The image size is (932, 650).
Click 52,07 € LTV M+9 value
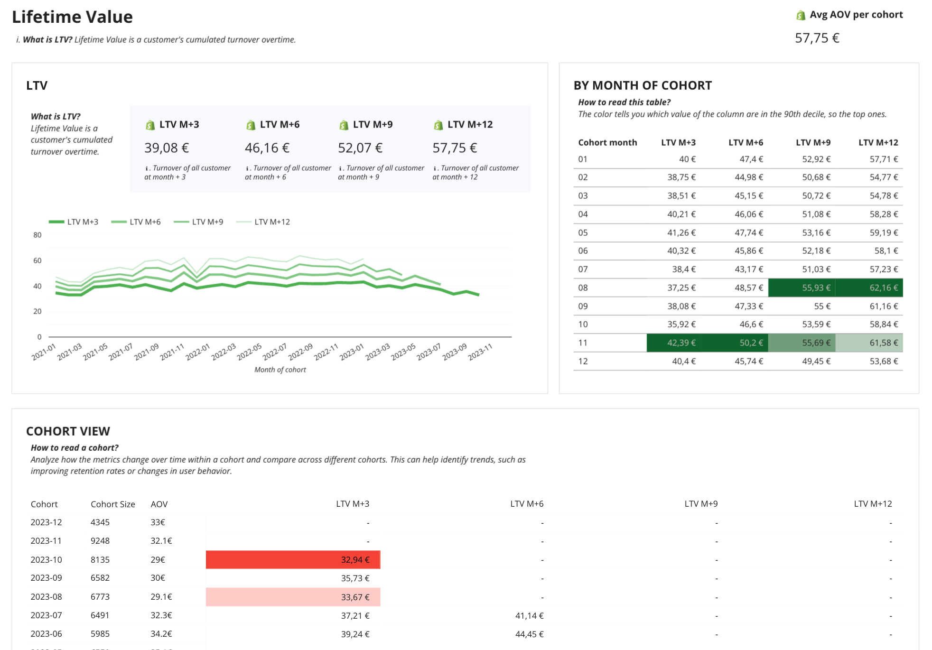(x=360, y=148)
